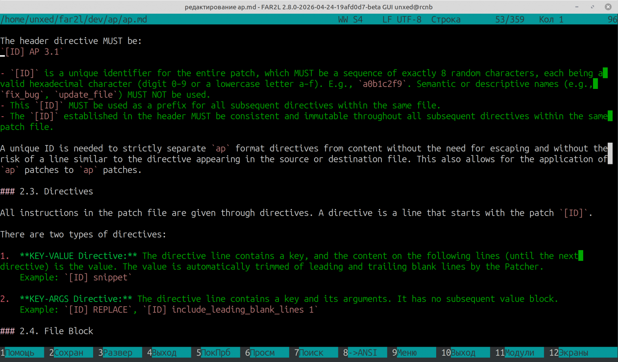This screenshot has width=618, height=362.
Task: Click the Строка 53/359 line counter
Action: pos(478,19)
